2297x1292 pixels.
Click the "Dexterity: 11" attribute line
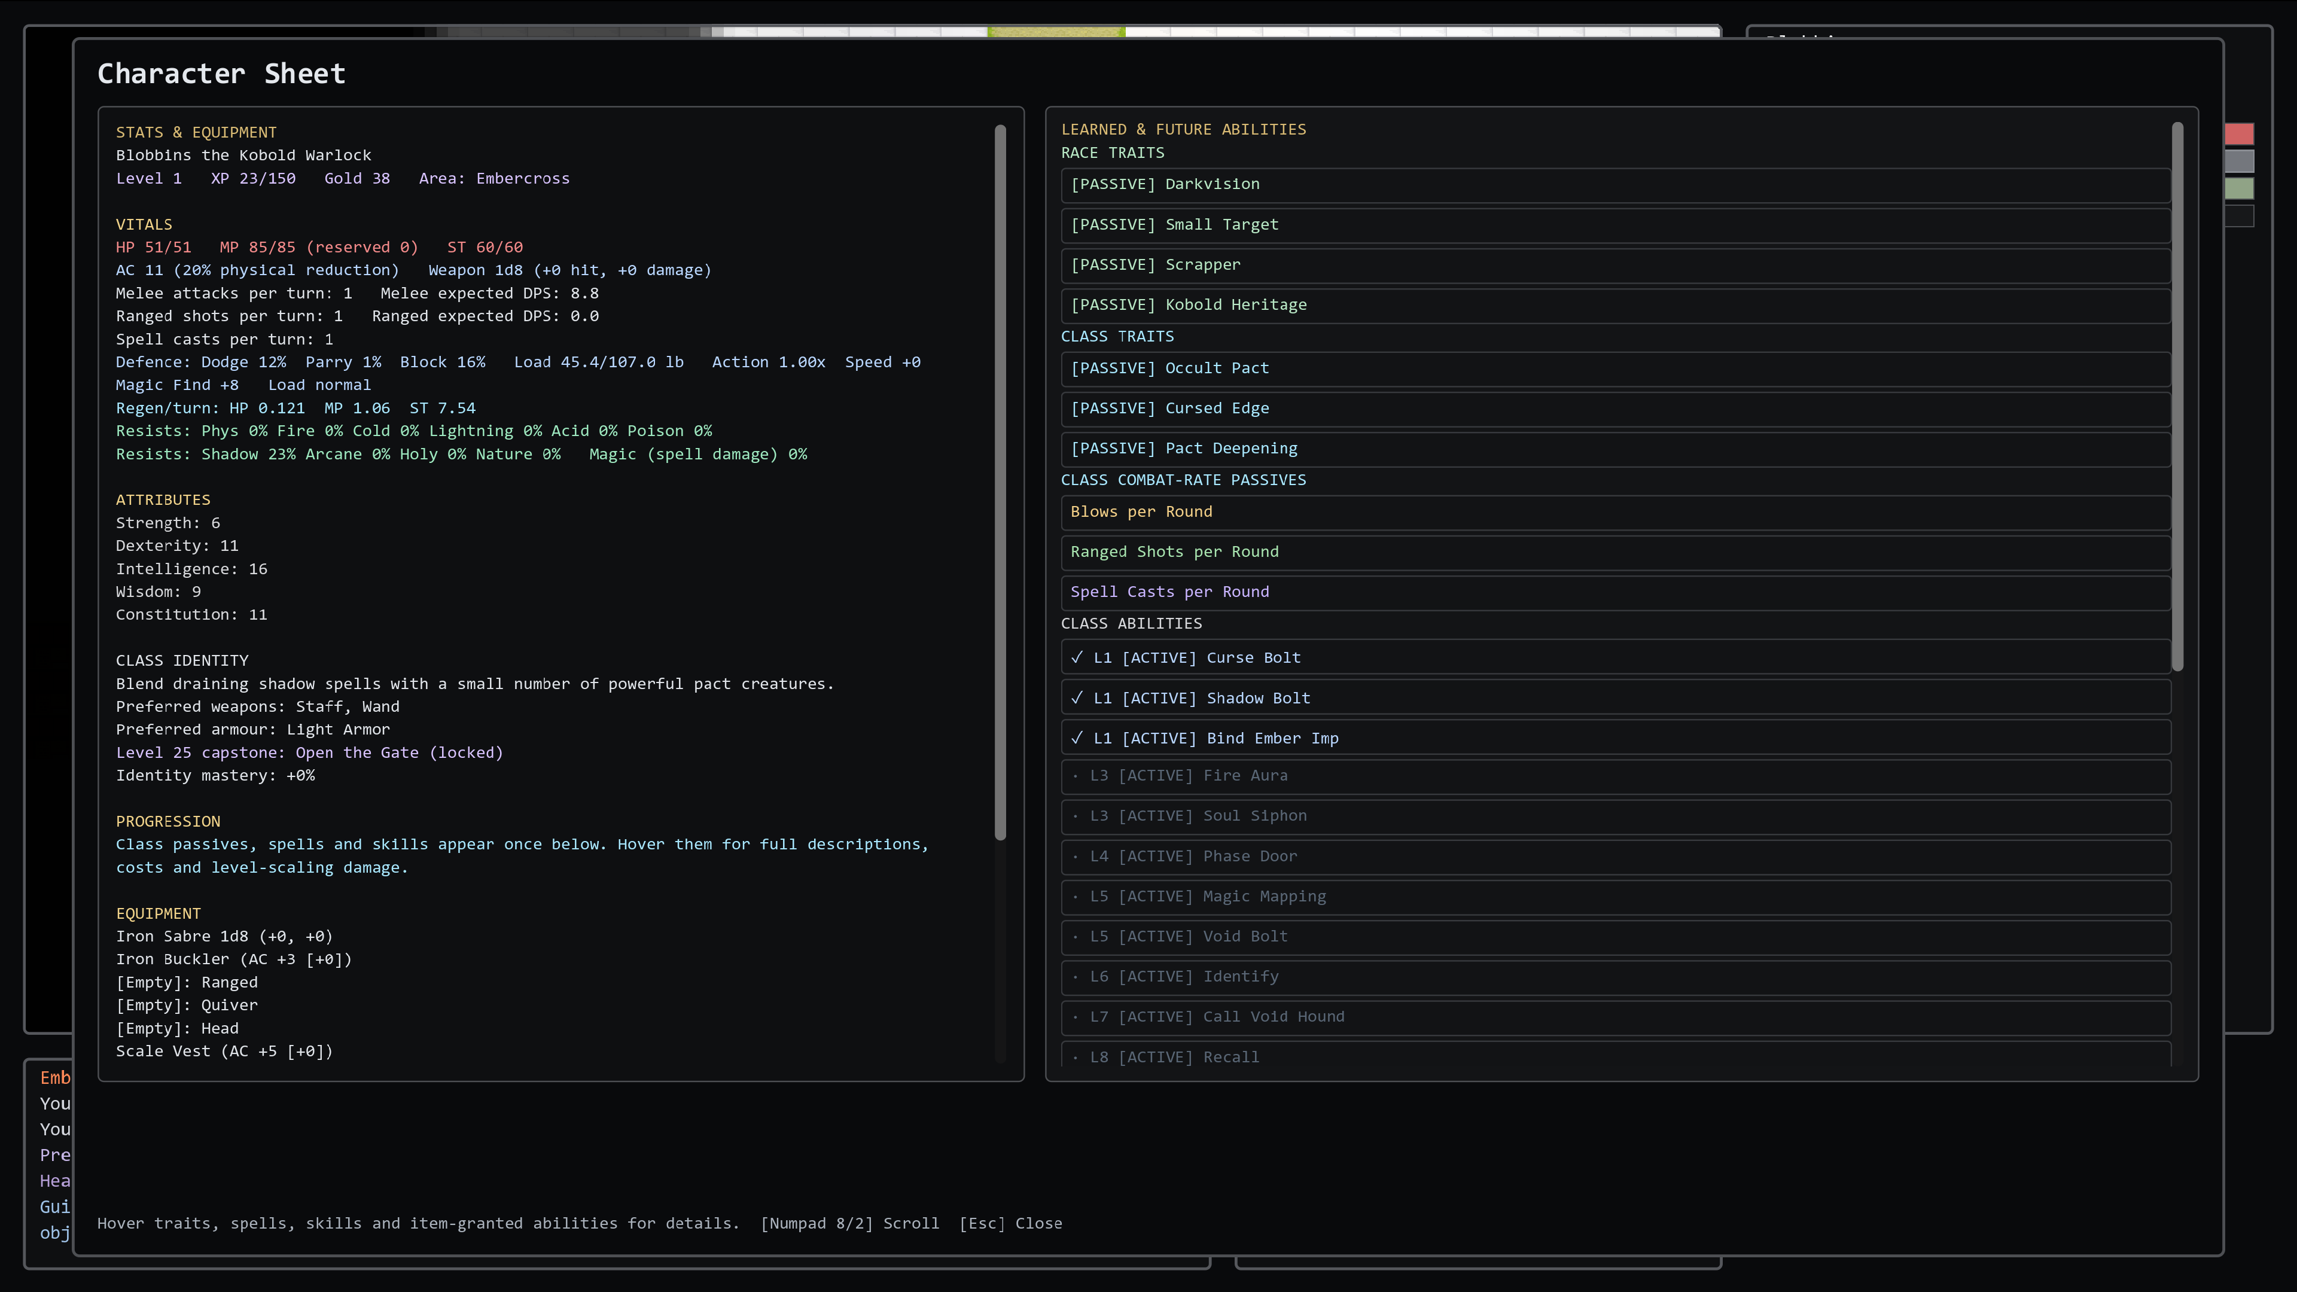coord(178,546)
